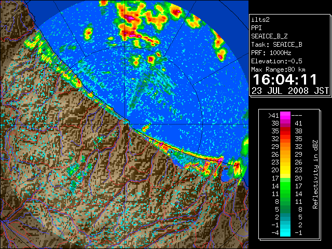Screen dimensions: 332x249
Task: Click the 'Reflectivity in dBZ' vertical legend title
Action: pos(315,174)
